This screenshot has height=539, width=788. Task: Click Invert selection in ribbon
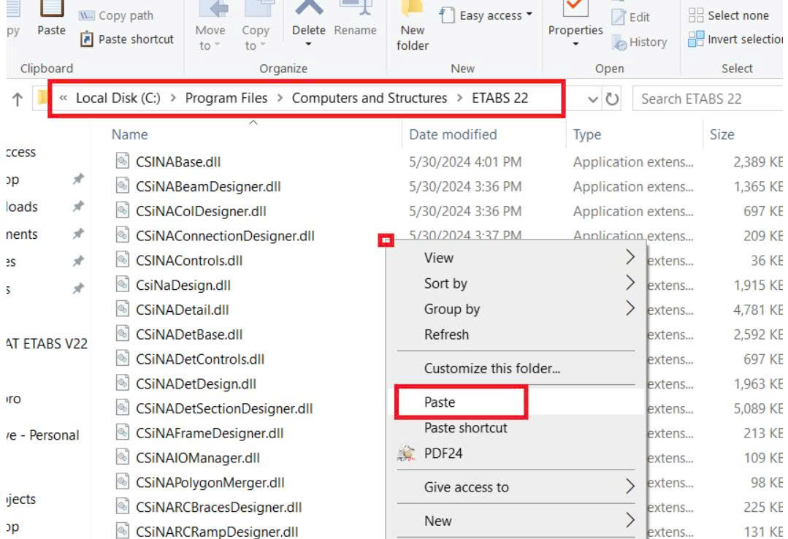tap(735, 39)
